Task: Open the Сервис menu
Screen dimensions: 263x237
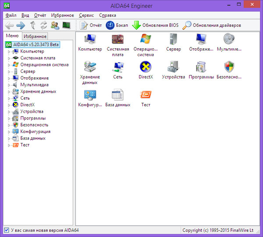Action: coord(86,15)
